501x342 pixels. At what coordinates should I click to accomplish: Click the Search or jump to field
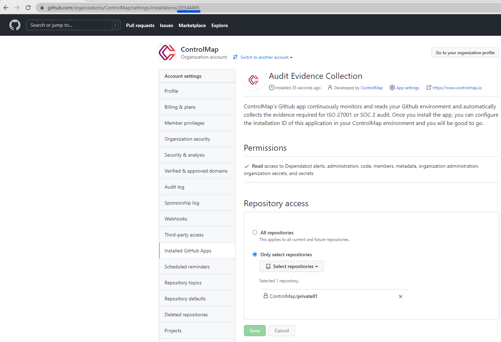(x=73, y=25)
